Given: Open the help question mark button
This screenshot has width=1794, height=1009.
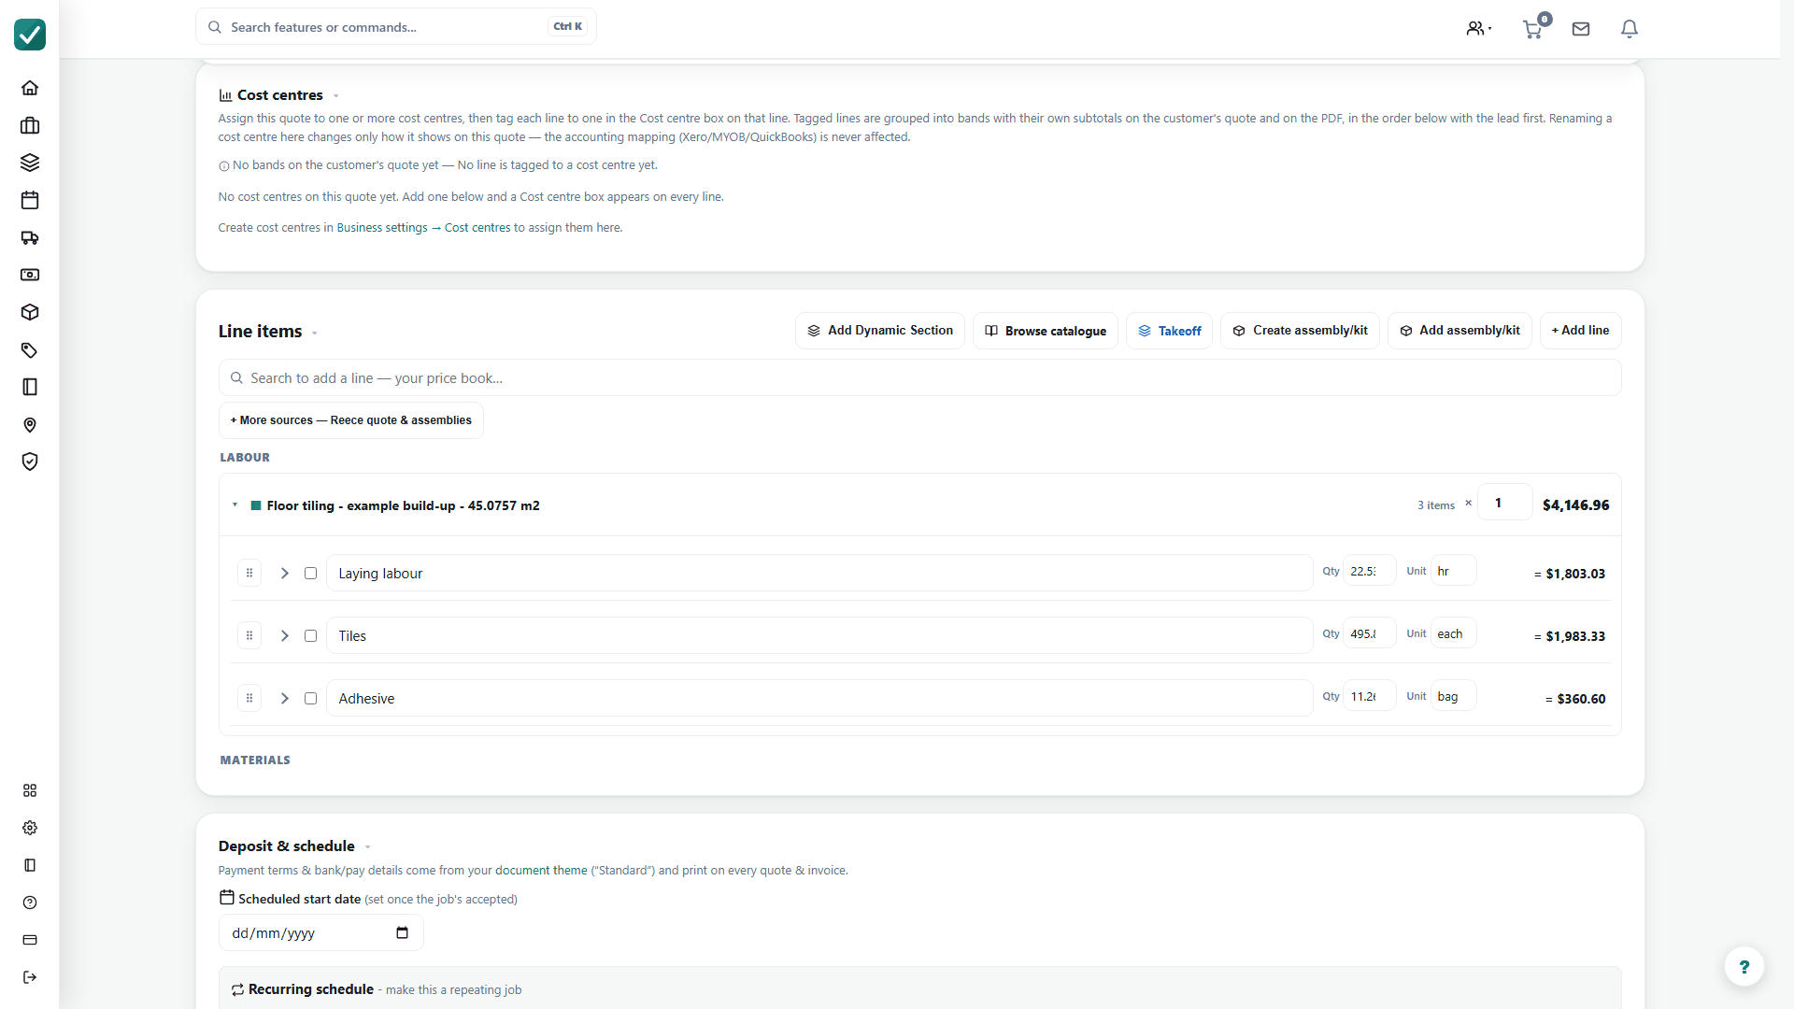Looking at the screenshot, I should (1744, 967).
